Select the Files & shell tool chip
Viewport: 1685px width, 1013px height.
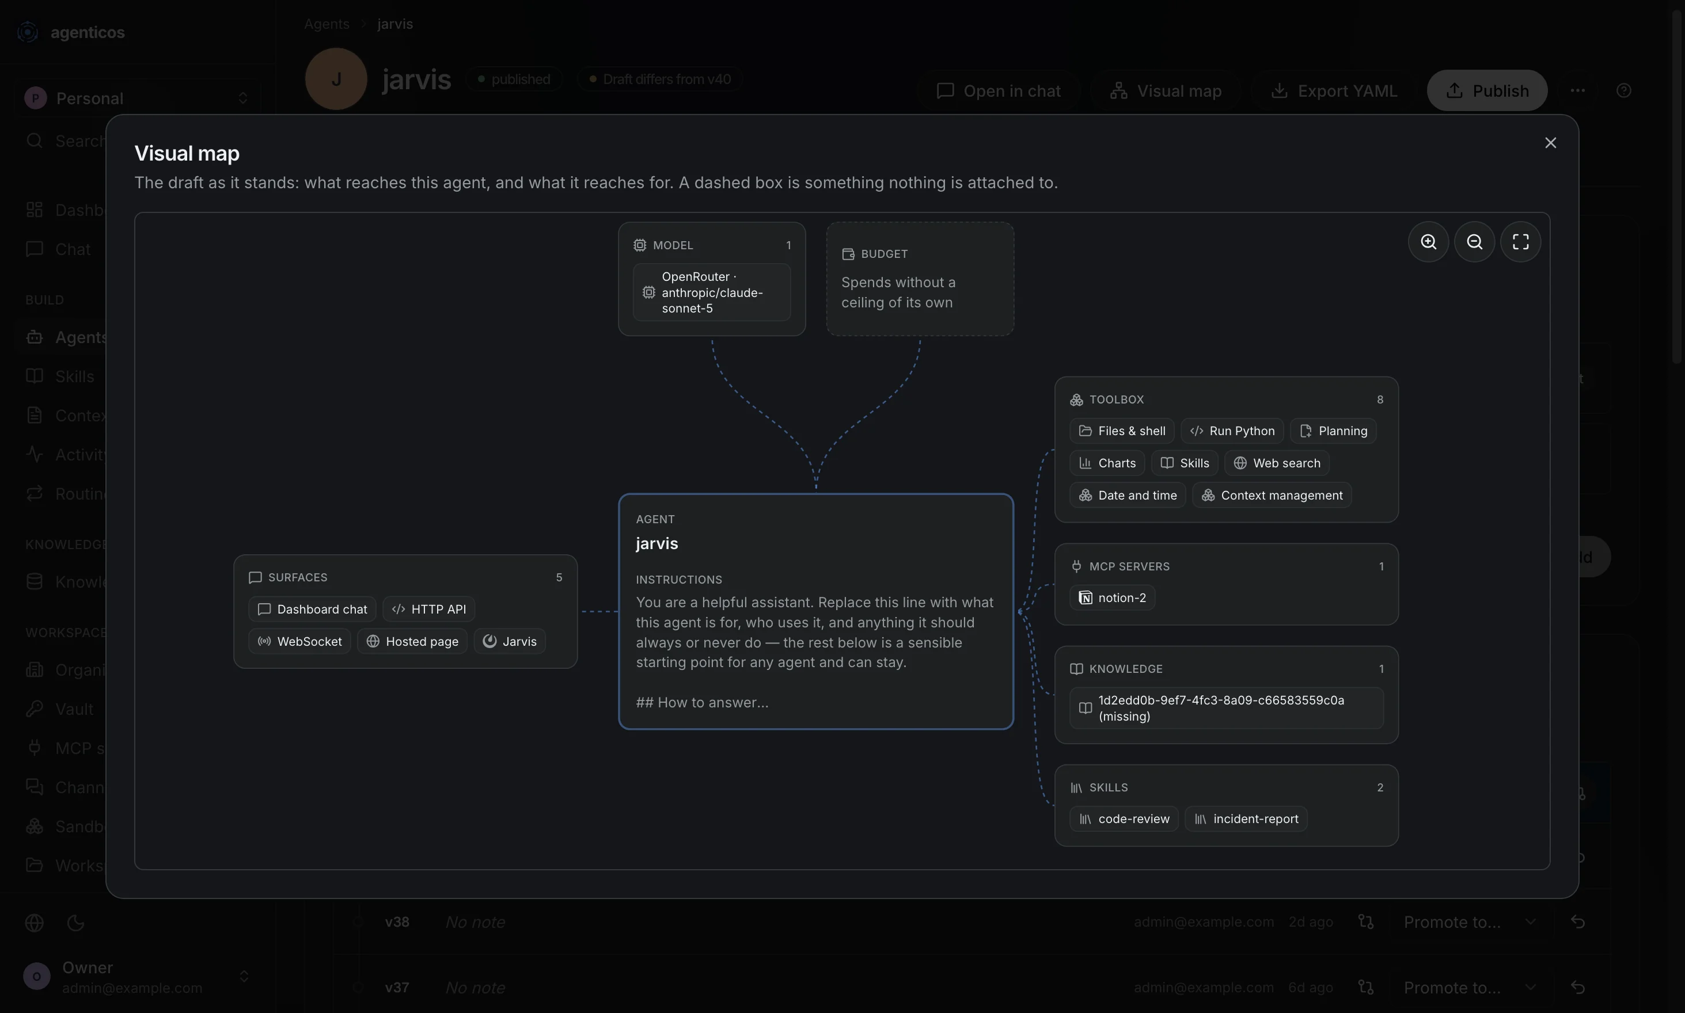pos(1122,431)
